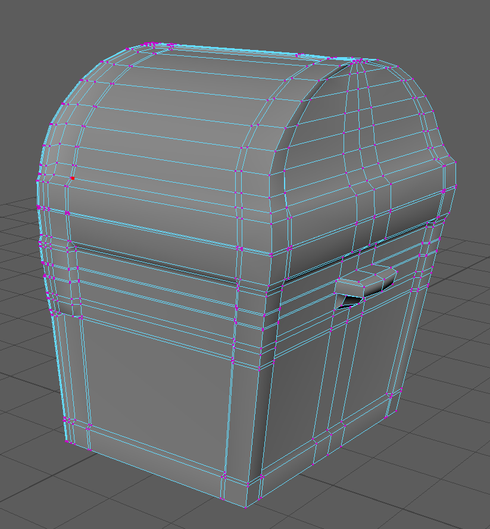The width and height of the screenshot is (490, 529).
Task: Select the red highlighted vertex on the lid
Action: coord(73,178)
